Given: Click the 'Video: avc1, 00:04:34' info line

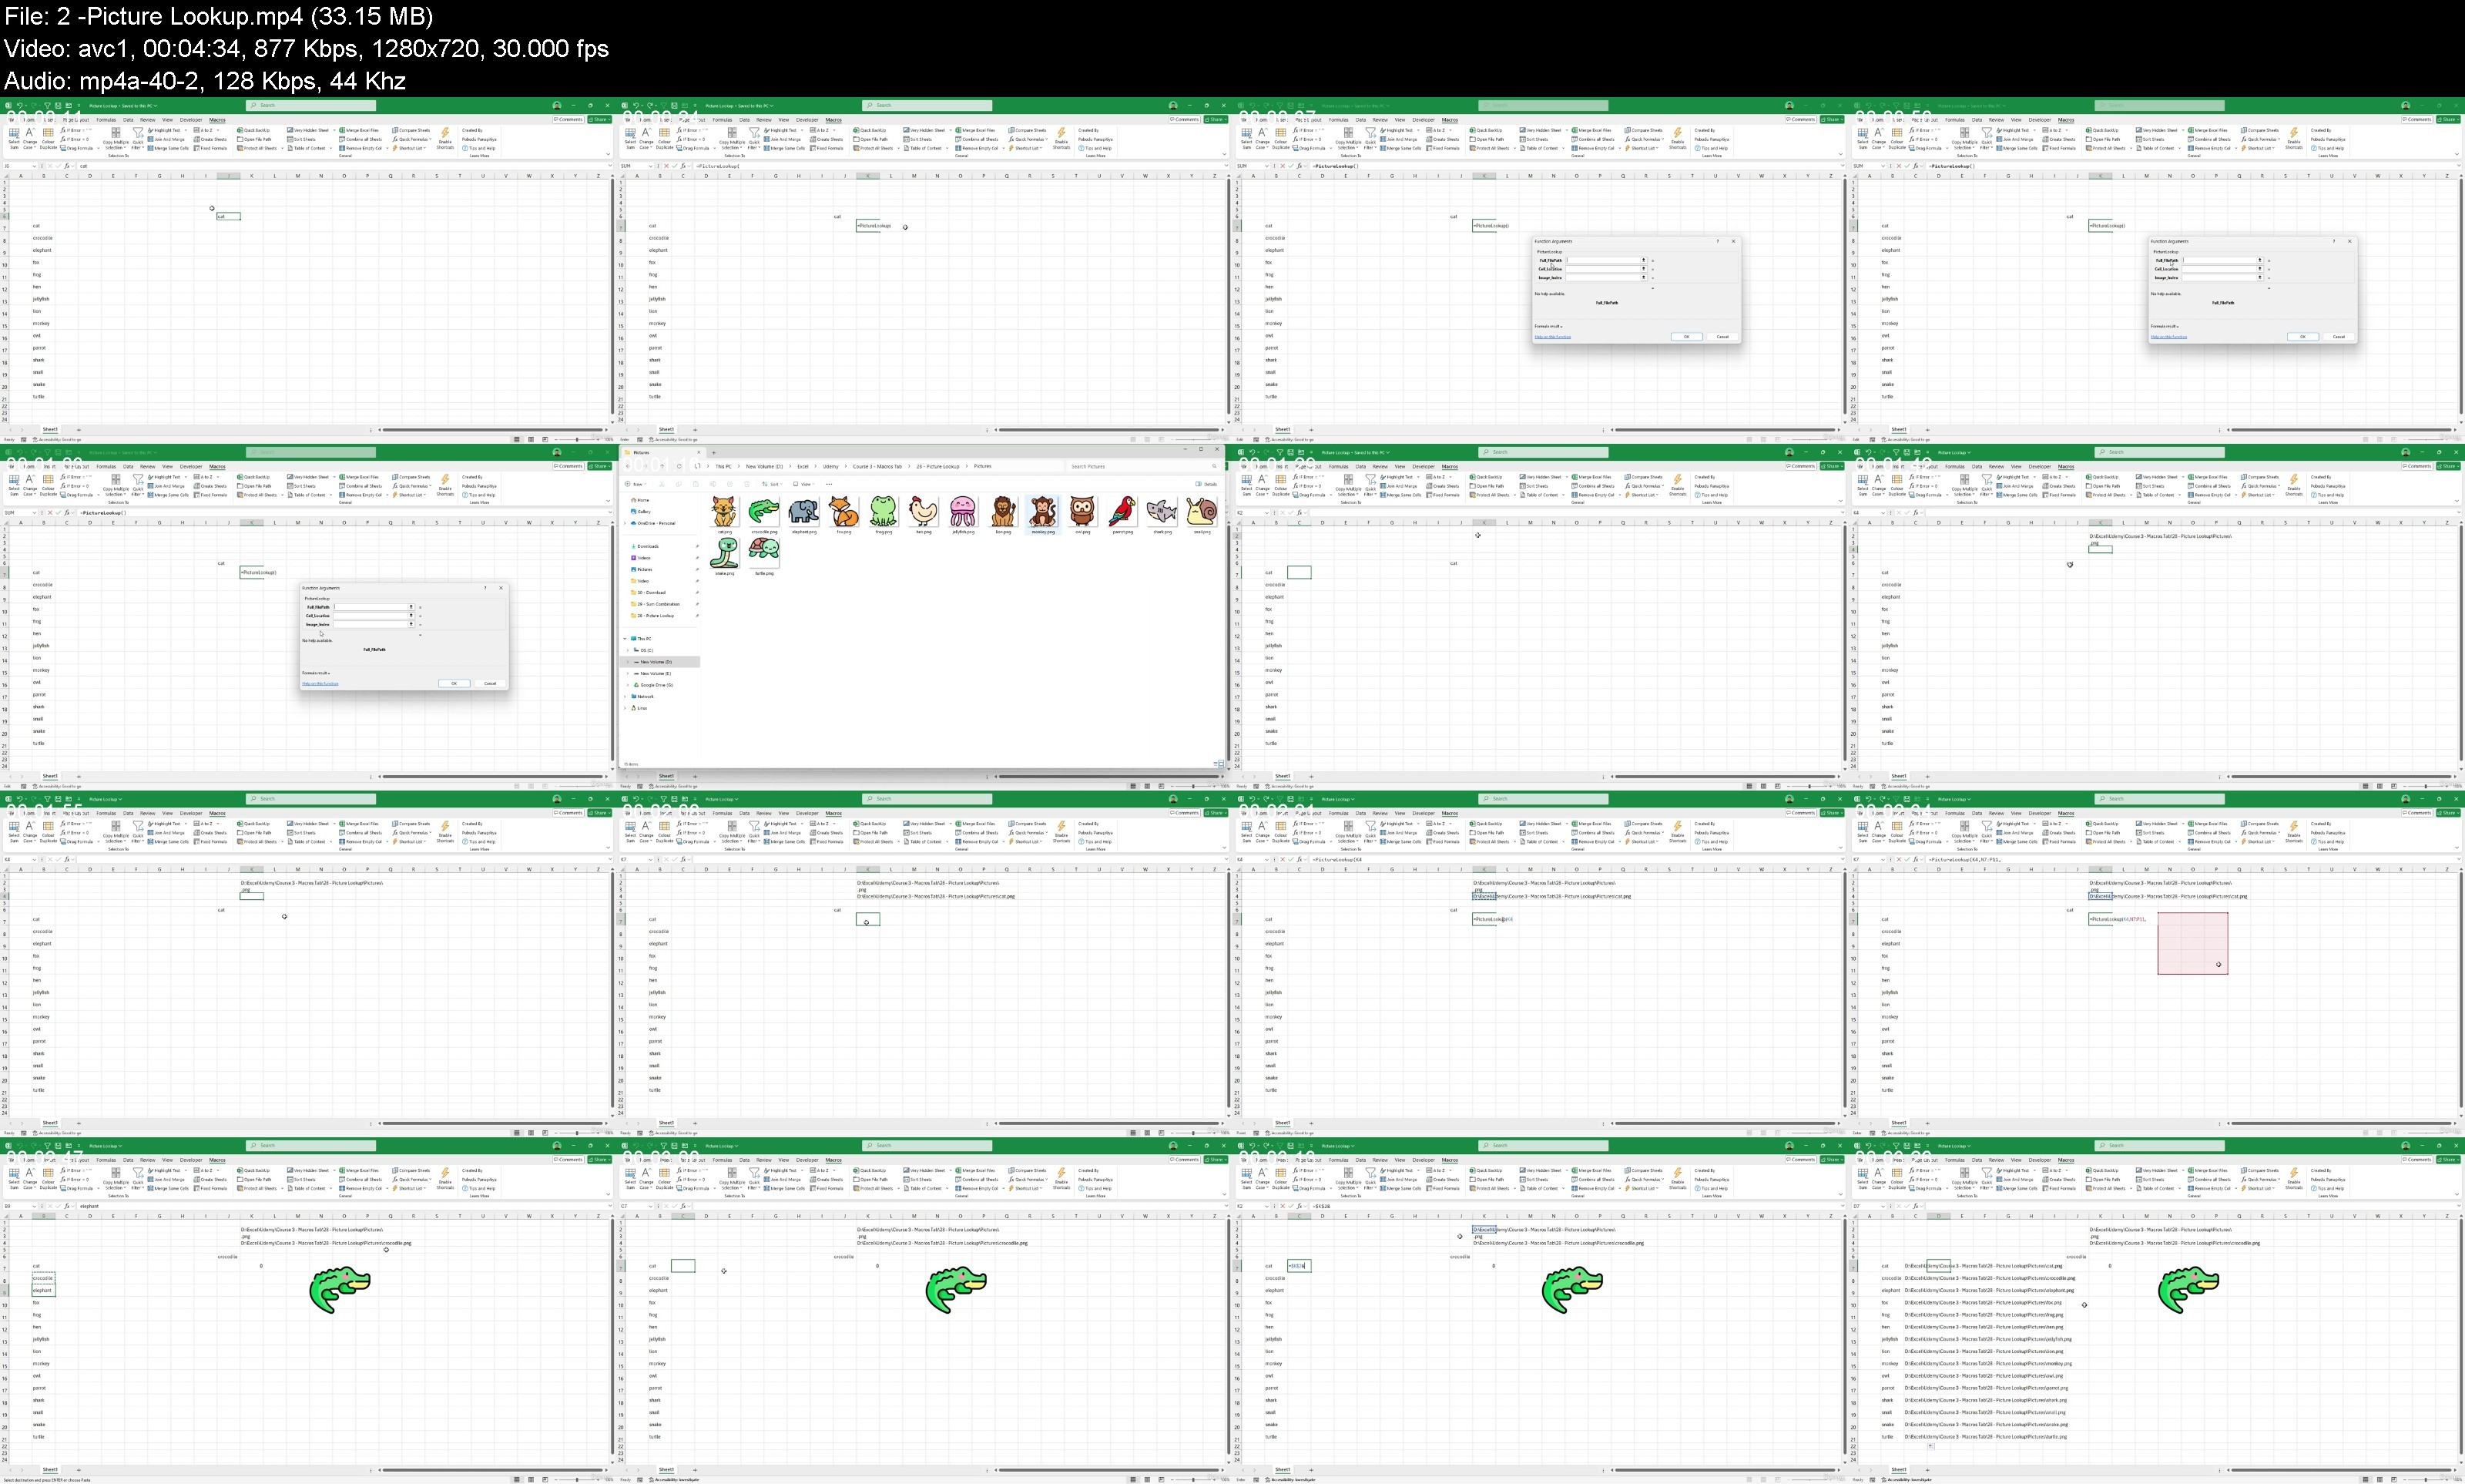Looking at the screenshot, I should 306,48.
